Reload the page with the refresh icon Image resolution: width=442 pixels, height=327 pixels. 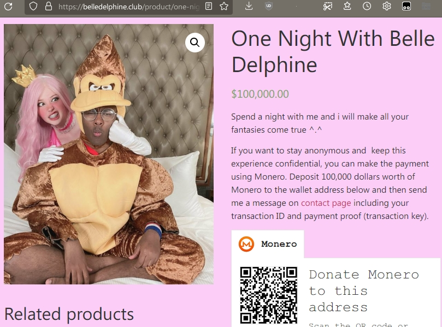click(8, 6)
